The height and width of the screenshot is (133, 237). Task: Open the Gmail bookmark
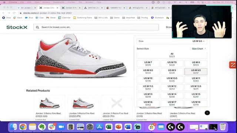pyautogui.click(x=51, y=18)
